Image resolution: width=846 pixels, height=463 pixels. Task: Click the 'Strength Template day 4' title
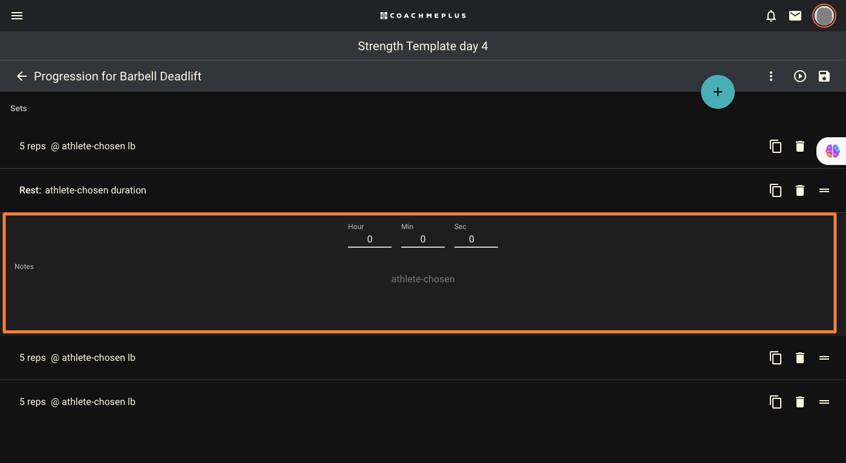tap(423, 46)
